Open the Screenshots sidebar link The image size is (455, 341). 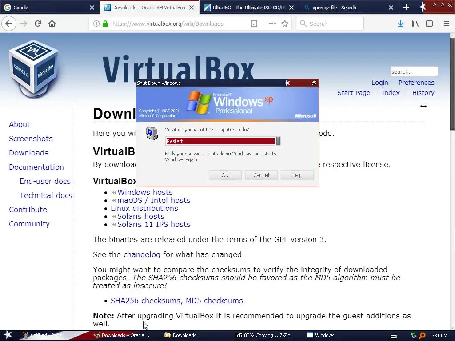pos(31,139)
